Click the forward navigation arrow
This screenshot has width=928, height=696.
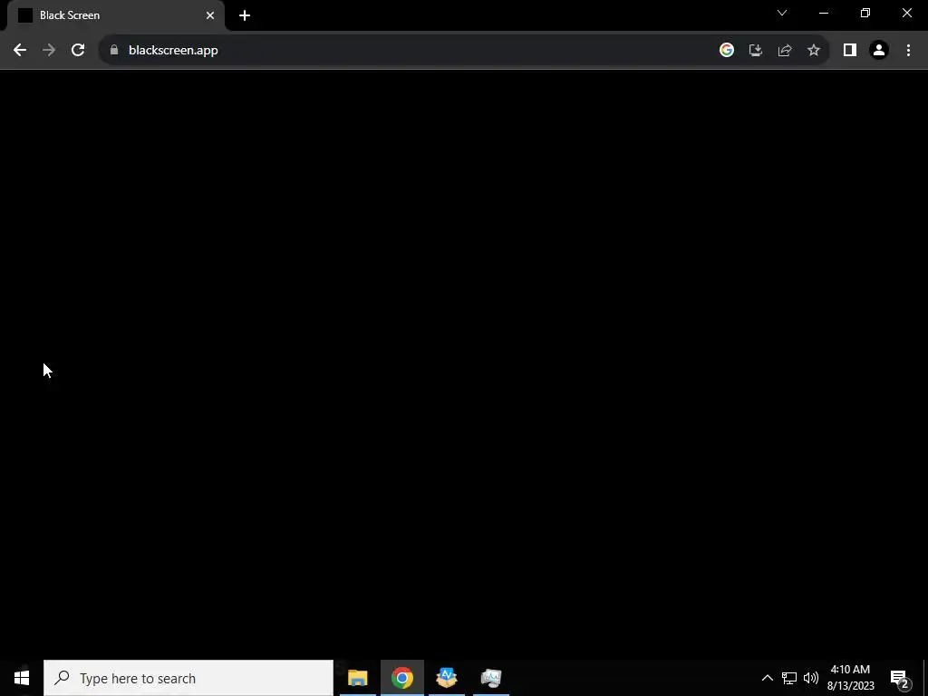pos(49,51)
